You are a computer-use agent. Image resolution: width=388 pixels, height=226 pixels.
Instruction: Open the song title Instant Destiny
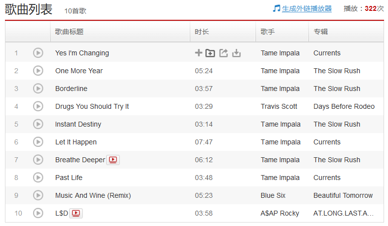pyautogui.click(x=78, y=124)
